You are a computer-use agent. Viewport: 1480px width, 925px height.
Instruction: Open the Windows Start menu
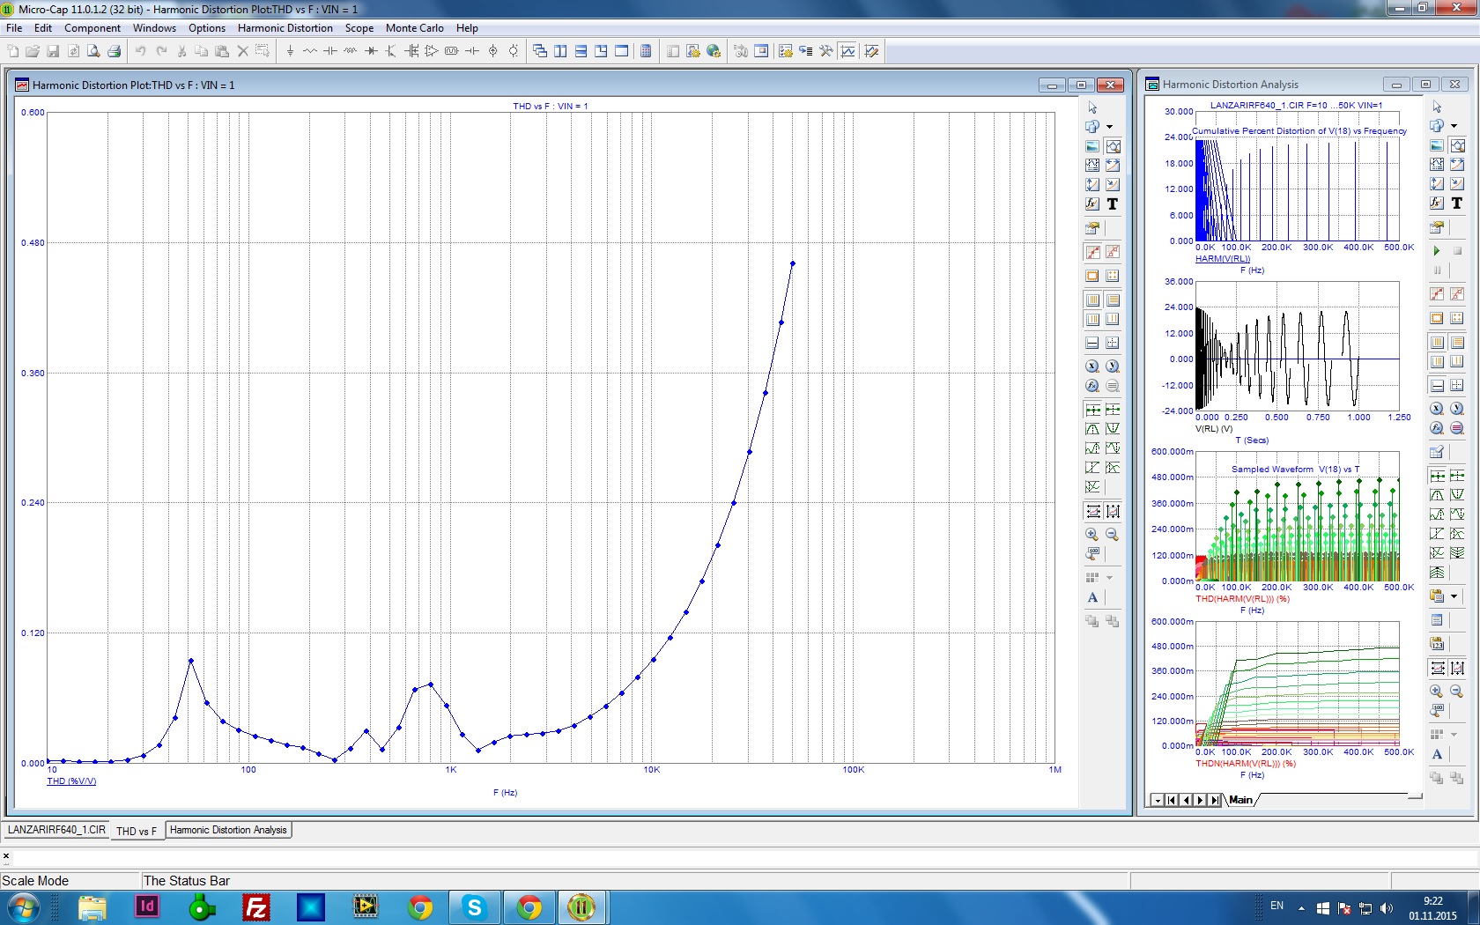[23, 907]
